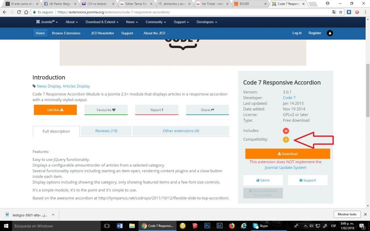370x231 pixels.
Task: Open the red extension icon in toolbar
Action: point(357,12)
